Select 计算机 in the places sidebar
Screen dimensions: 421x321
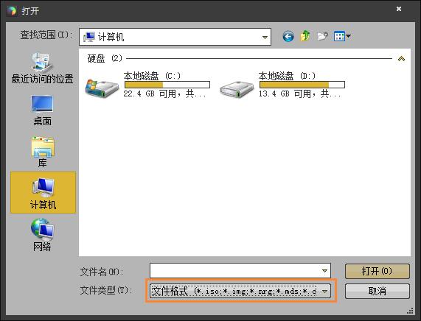[43, 193]
